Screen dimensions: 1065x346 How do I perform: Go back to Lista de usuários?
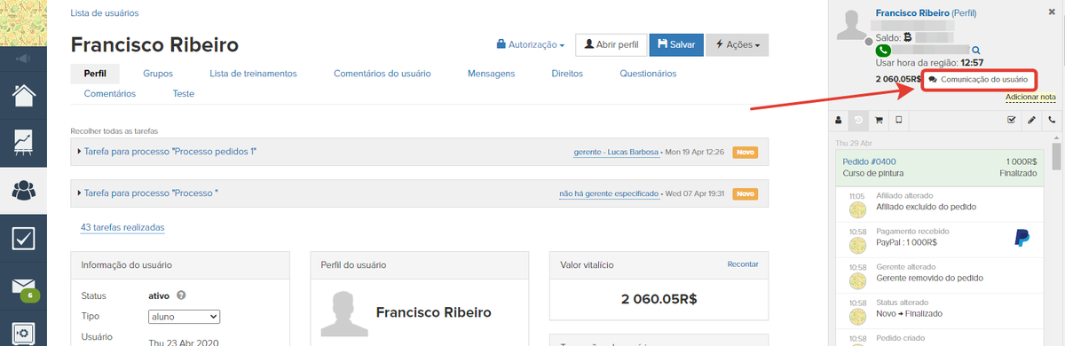tap(105, 13)
